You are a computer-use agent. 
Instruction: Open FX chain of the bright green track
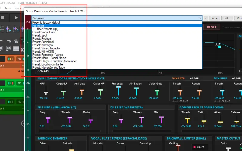click(x=19, y=83)
